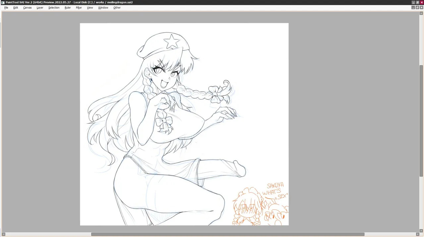Open the Other menu
This screenshot has height=237, width=424.
pyautogui.click(x=117, y=8)
